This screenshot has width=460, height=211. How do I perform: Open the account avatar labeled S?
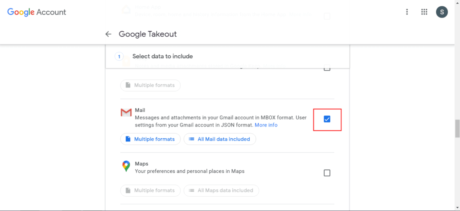[x=442, y=12]
